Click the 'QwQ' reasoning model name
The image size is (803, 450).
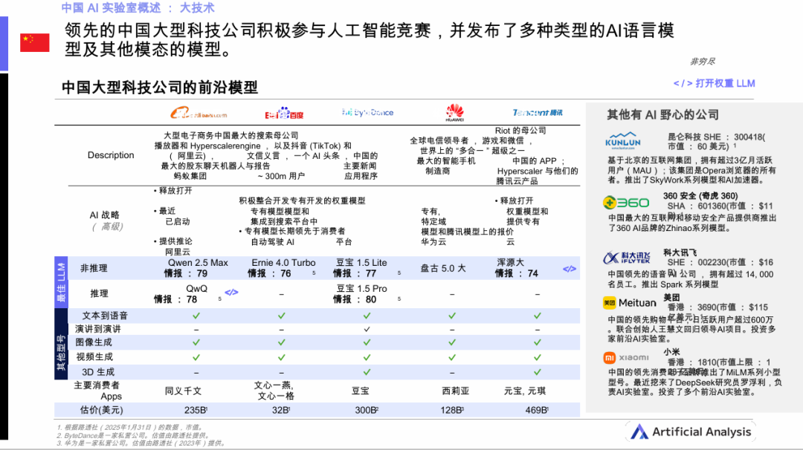point(196,288)
